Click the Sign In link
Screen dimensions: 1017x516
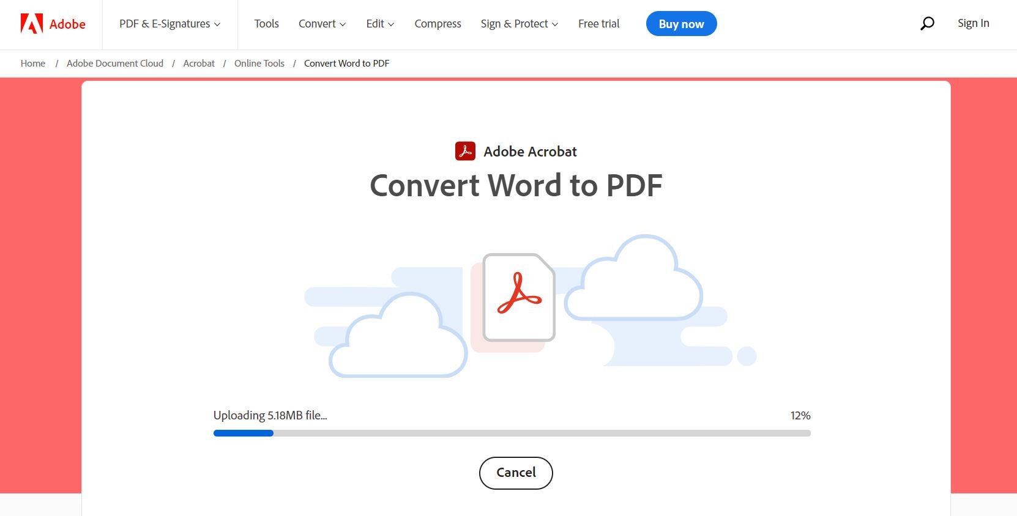point(974,23)
